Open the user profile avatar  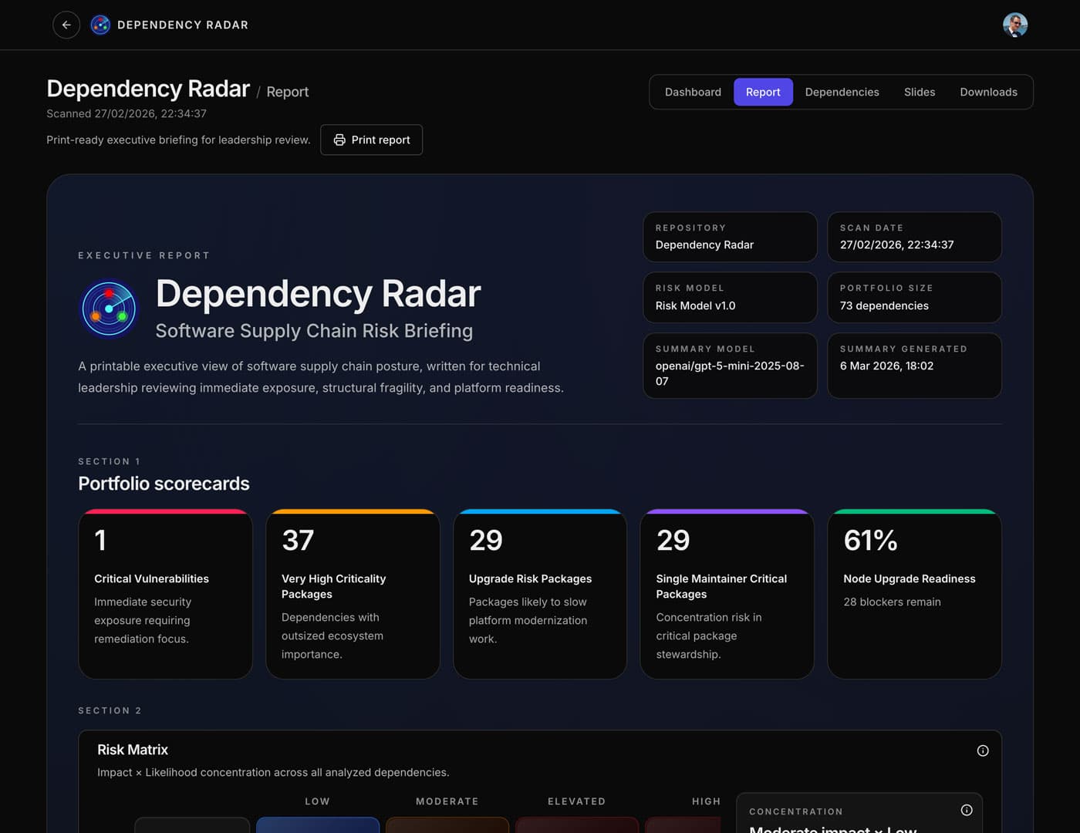[x=1016, y=25]
